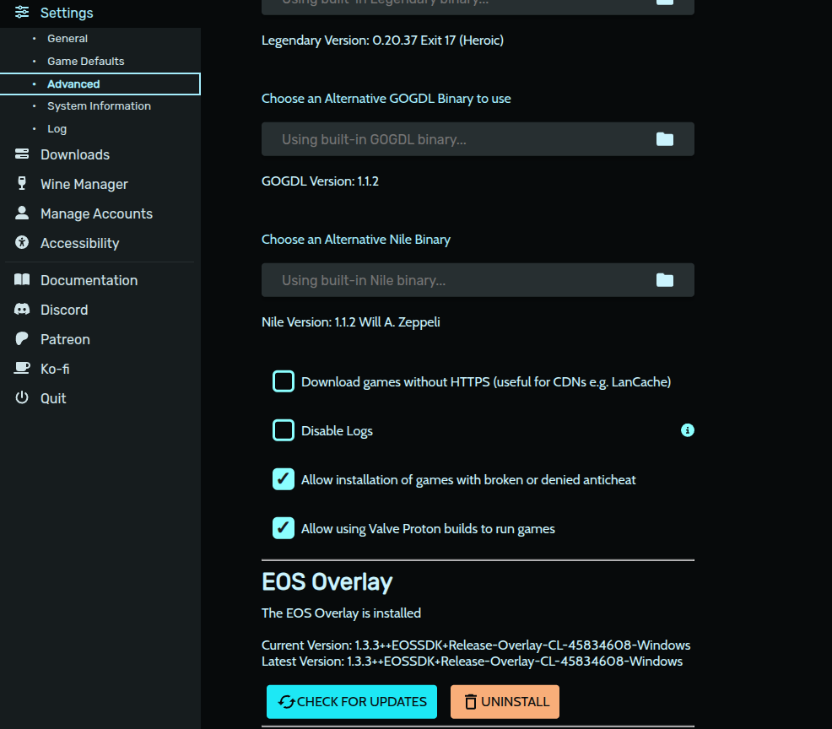The width and height of the screenshot is (832, 729).
Task: Select the Advanced settings section
Action: (100, 84)
